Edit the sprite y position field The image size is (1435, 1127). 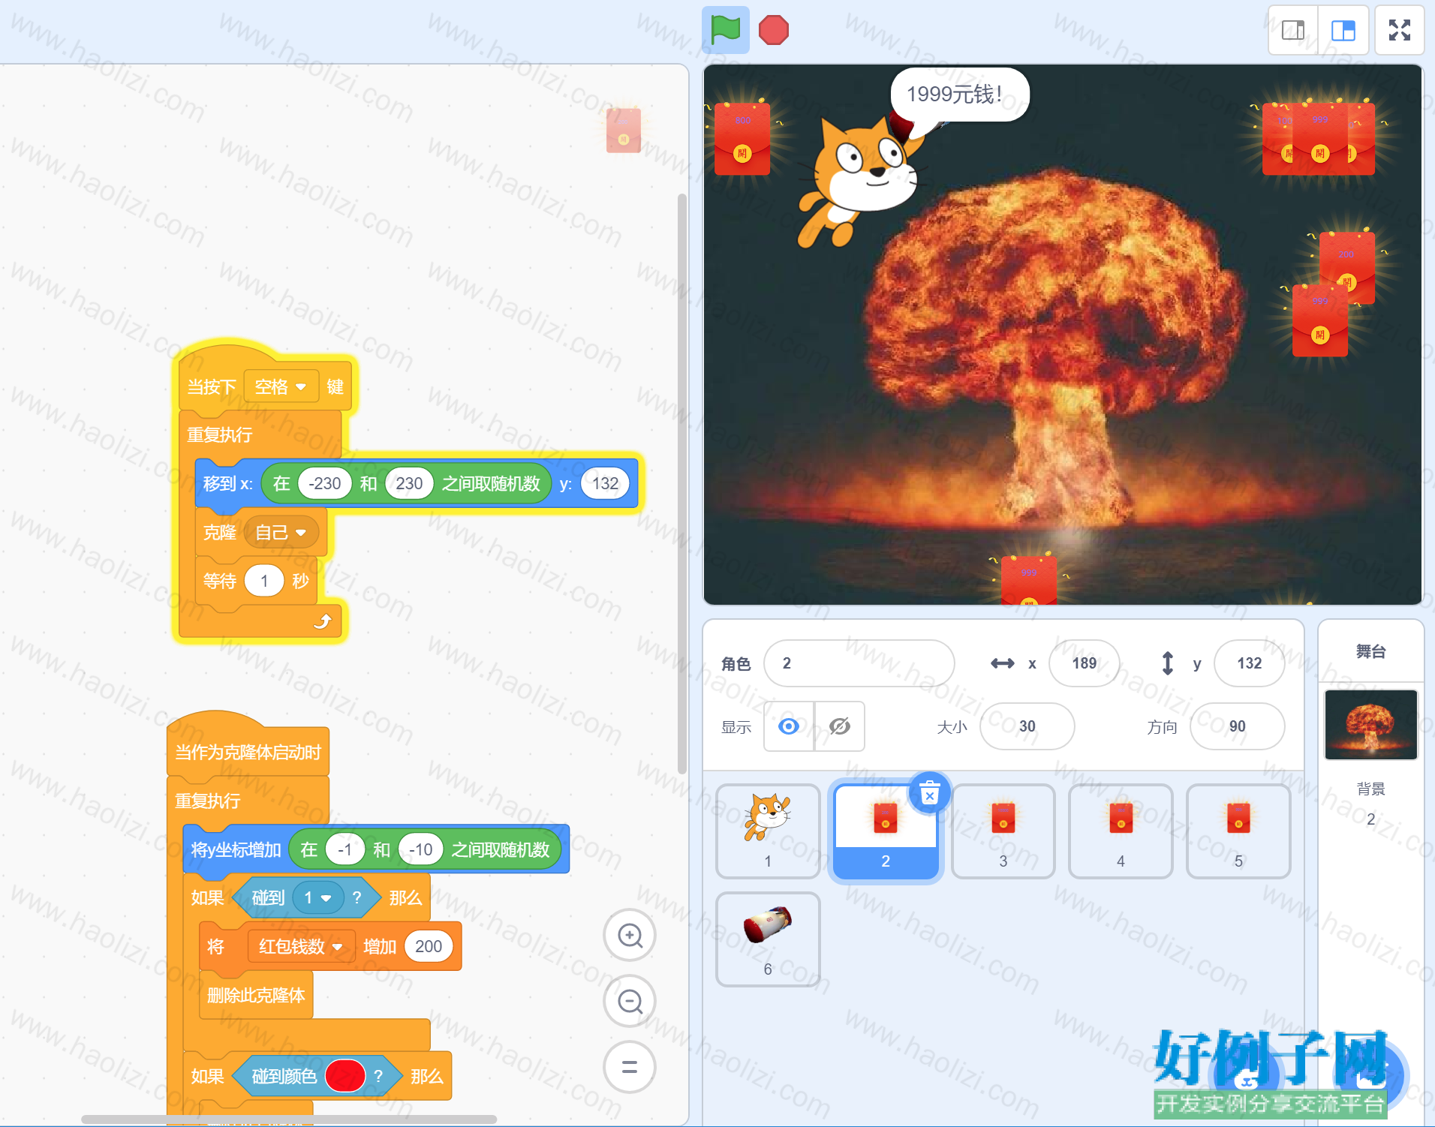(1249, 663)
